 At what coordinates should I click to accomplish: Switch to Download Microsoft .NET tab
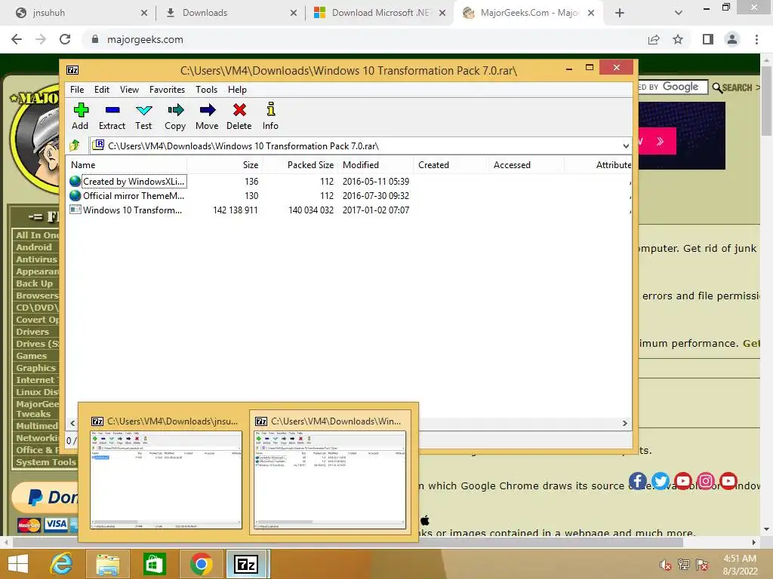coord(380,13)
